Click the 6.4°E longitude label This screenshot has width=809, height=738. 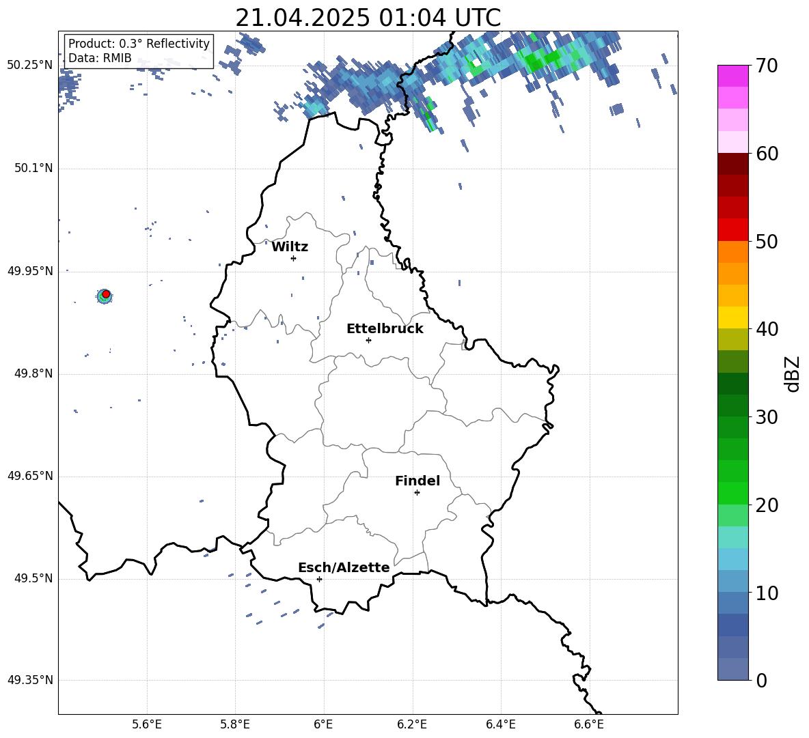(x=500, y=724)
